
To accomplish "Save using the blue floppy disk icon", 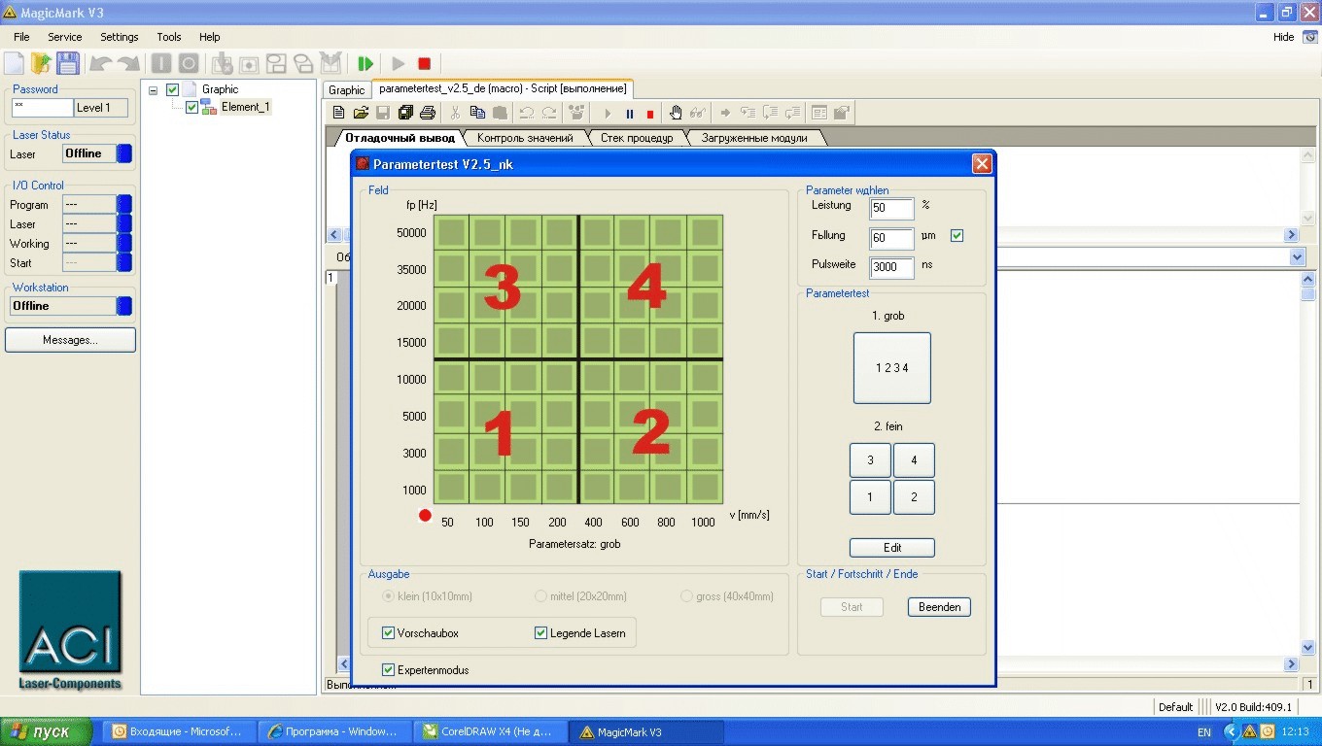I will (x=68, y=63).
